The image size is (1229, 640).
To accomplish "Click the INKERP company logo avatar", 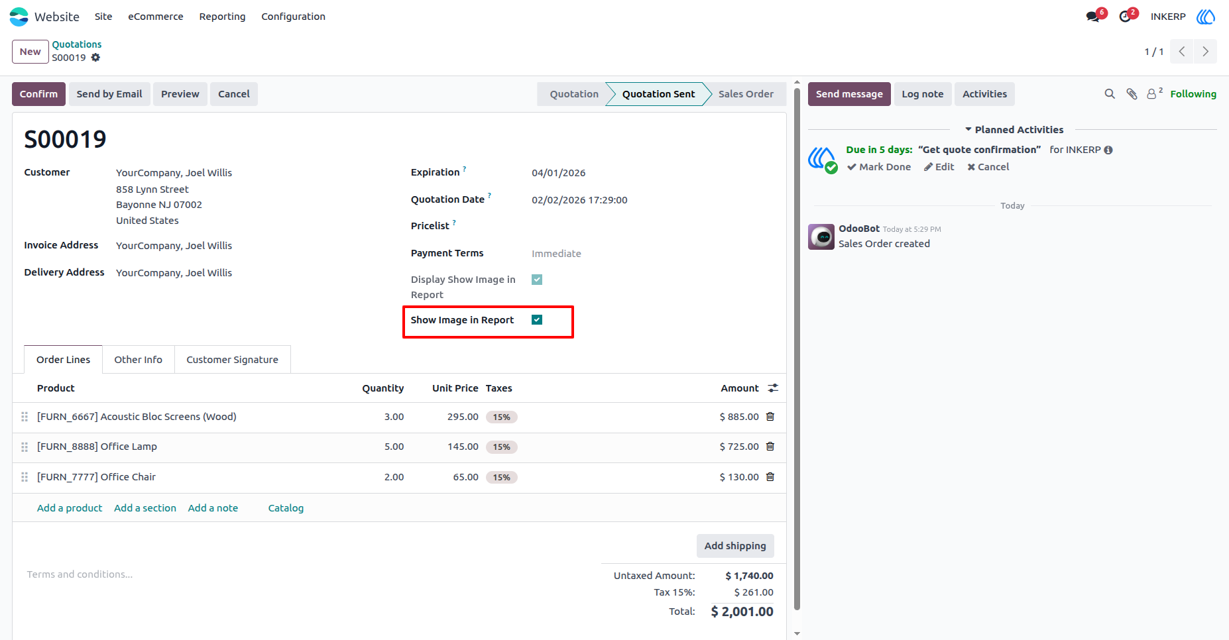I will click(x=1206, y=17).
